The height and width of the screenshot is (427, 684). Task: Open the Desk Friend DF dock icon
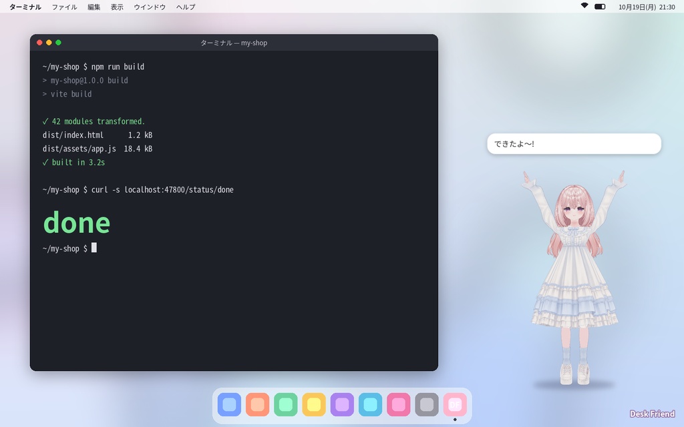pos(455,404)
